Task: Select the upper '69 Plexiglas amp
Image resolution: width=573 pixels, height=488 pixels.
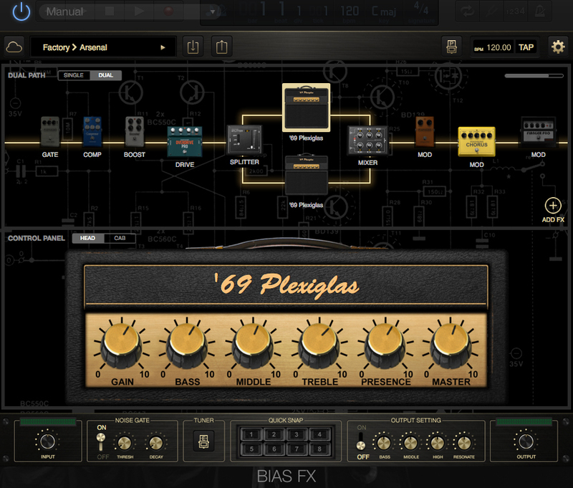Action: coord(307,107)
